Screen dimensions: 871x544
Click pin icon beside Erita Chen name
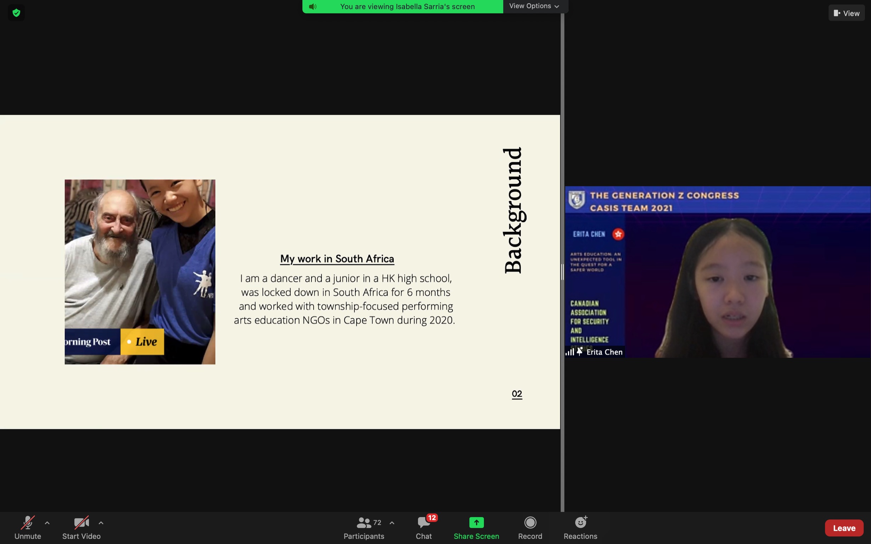tap(579, 352)
